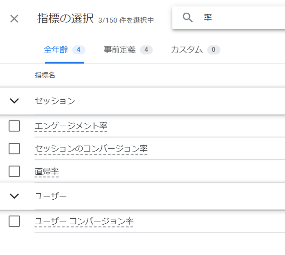285x255 pixels.
Task: Switch to the 全年齢 tab
Action: coord(56,50)
